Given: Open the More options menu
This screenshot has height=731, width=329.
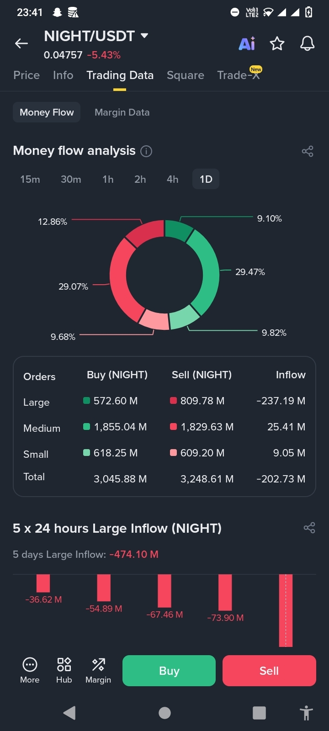Looking at the screenshot, I should (x=30, y=670).
